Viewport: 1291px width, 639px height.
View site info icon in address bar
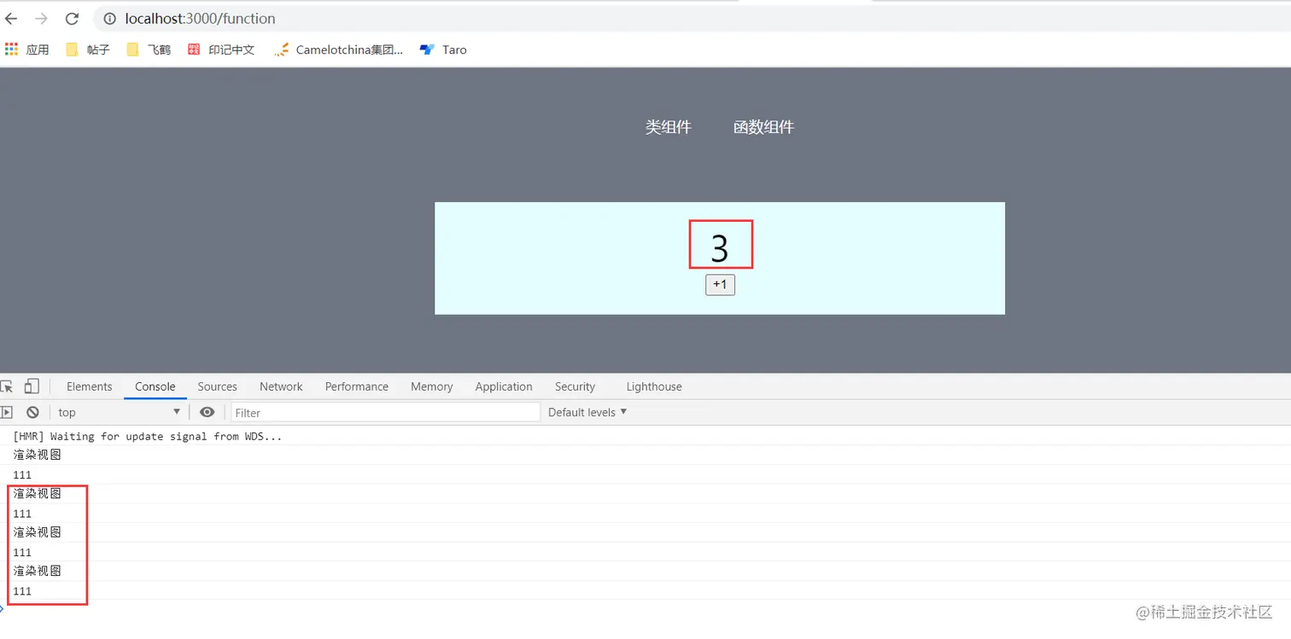pos(109,18)
